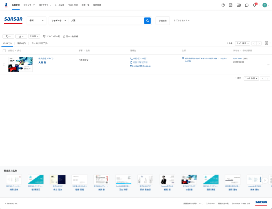
Task: Open the news list icon in header
Action: (x=231, y=5)
